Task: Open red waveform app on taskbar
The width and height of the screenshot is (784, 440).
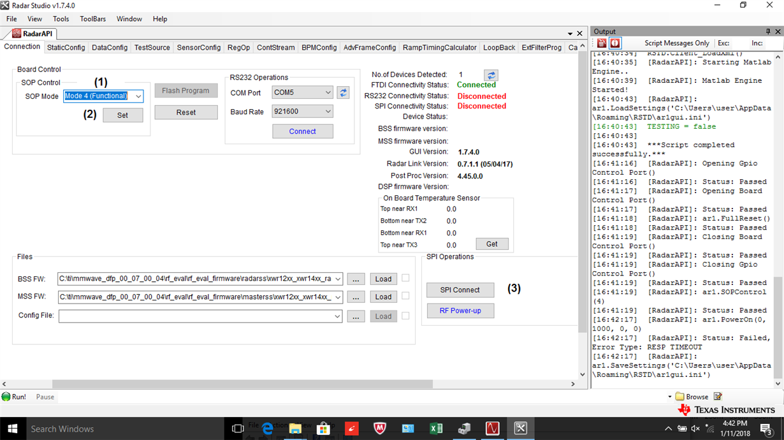Action: tap(492, 429)
